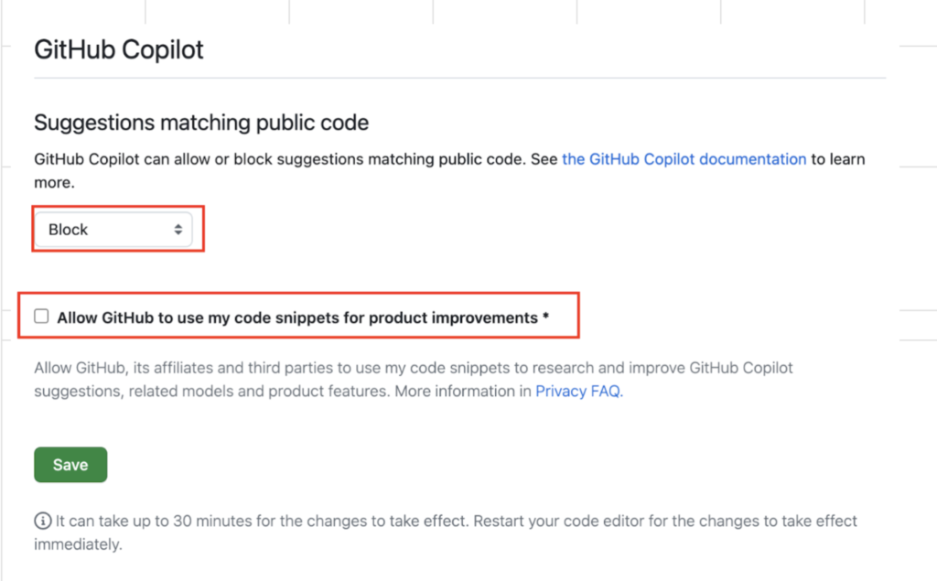Click the stepper arrows icon in the selector
Viewport: 937px width, 581px height.
(x=179, y=229)
